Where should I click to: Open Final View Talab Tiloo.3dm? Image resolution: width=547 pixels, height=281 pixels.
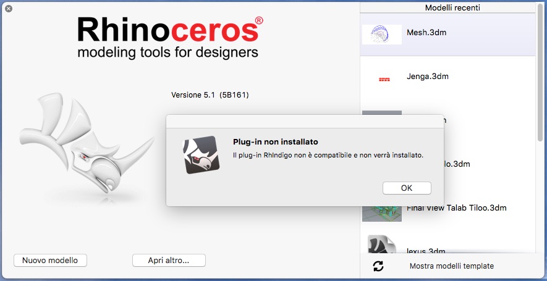click(456, 208)
